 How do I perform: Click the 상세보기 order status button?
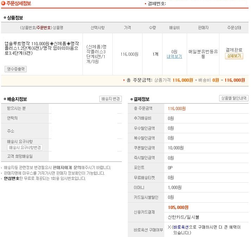tap(234, 56)
